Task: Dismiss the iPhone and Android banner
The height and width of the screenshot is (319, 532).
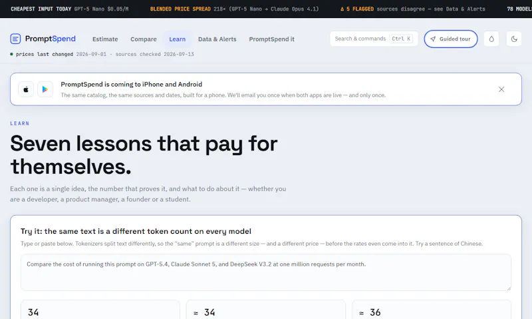Action: pos(501,89)
